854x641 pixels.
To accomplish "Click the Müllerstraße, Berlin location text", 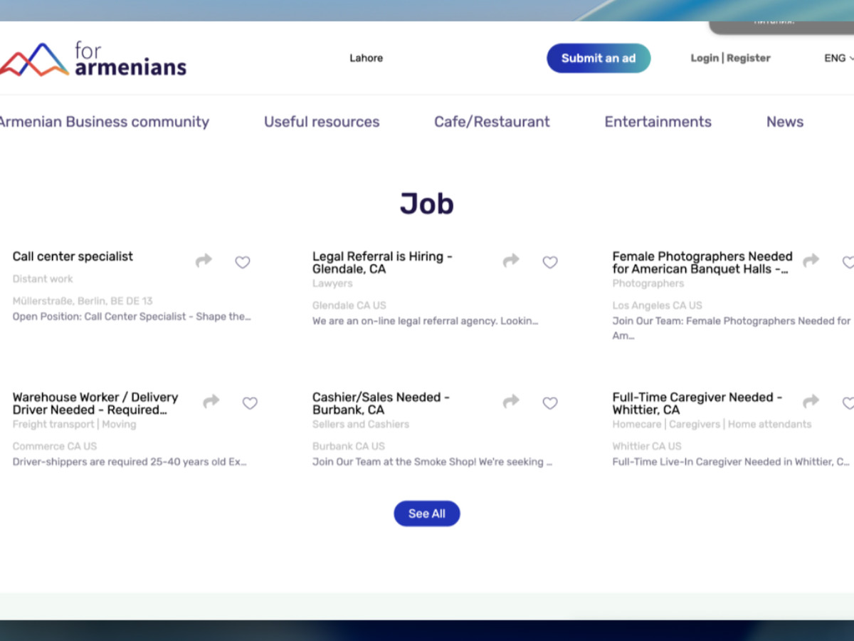I will (83, 301).
